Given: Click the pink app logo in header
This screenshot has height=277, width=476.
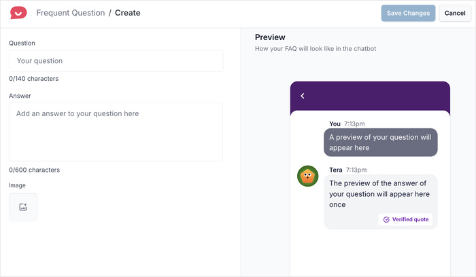Looking at the screenshot, I should 18,13.
